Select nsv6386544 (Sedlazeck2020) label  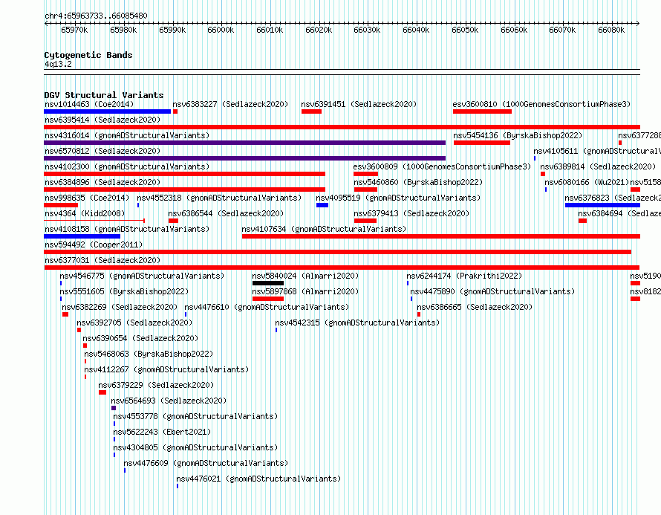coord(226,213)
